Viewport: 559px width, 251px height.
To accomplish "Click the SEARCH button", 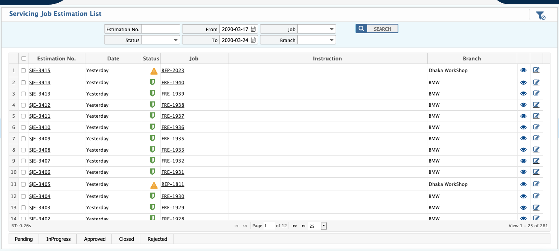I will (382, 28).
